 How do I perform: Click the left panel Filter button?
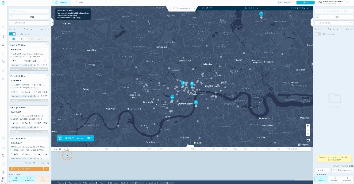coord(29,17)
